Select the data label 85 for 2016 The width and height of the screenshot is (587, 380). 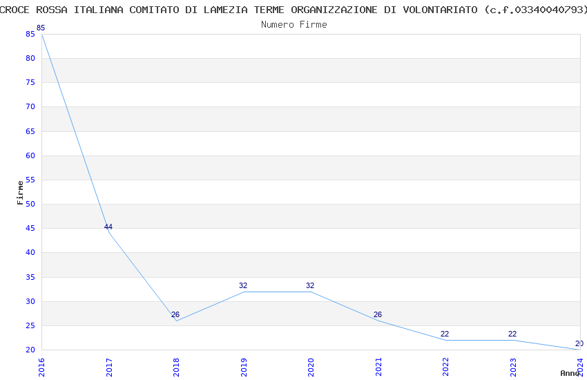pyautogui.click(x=41, y=28)
